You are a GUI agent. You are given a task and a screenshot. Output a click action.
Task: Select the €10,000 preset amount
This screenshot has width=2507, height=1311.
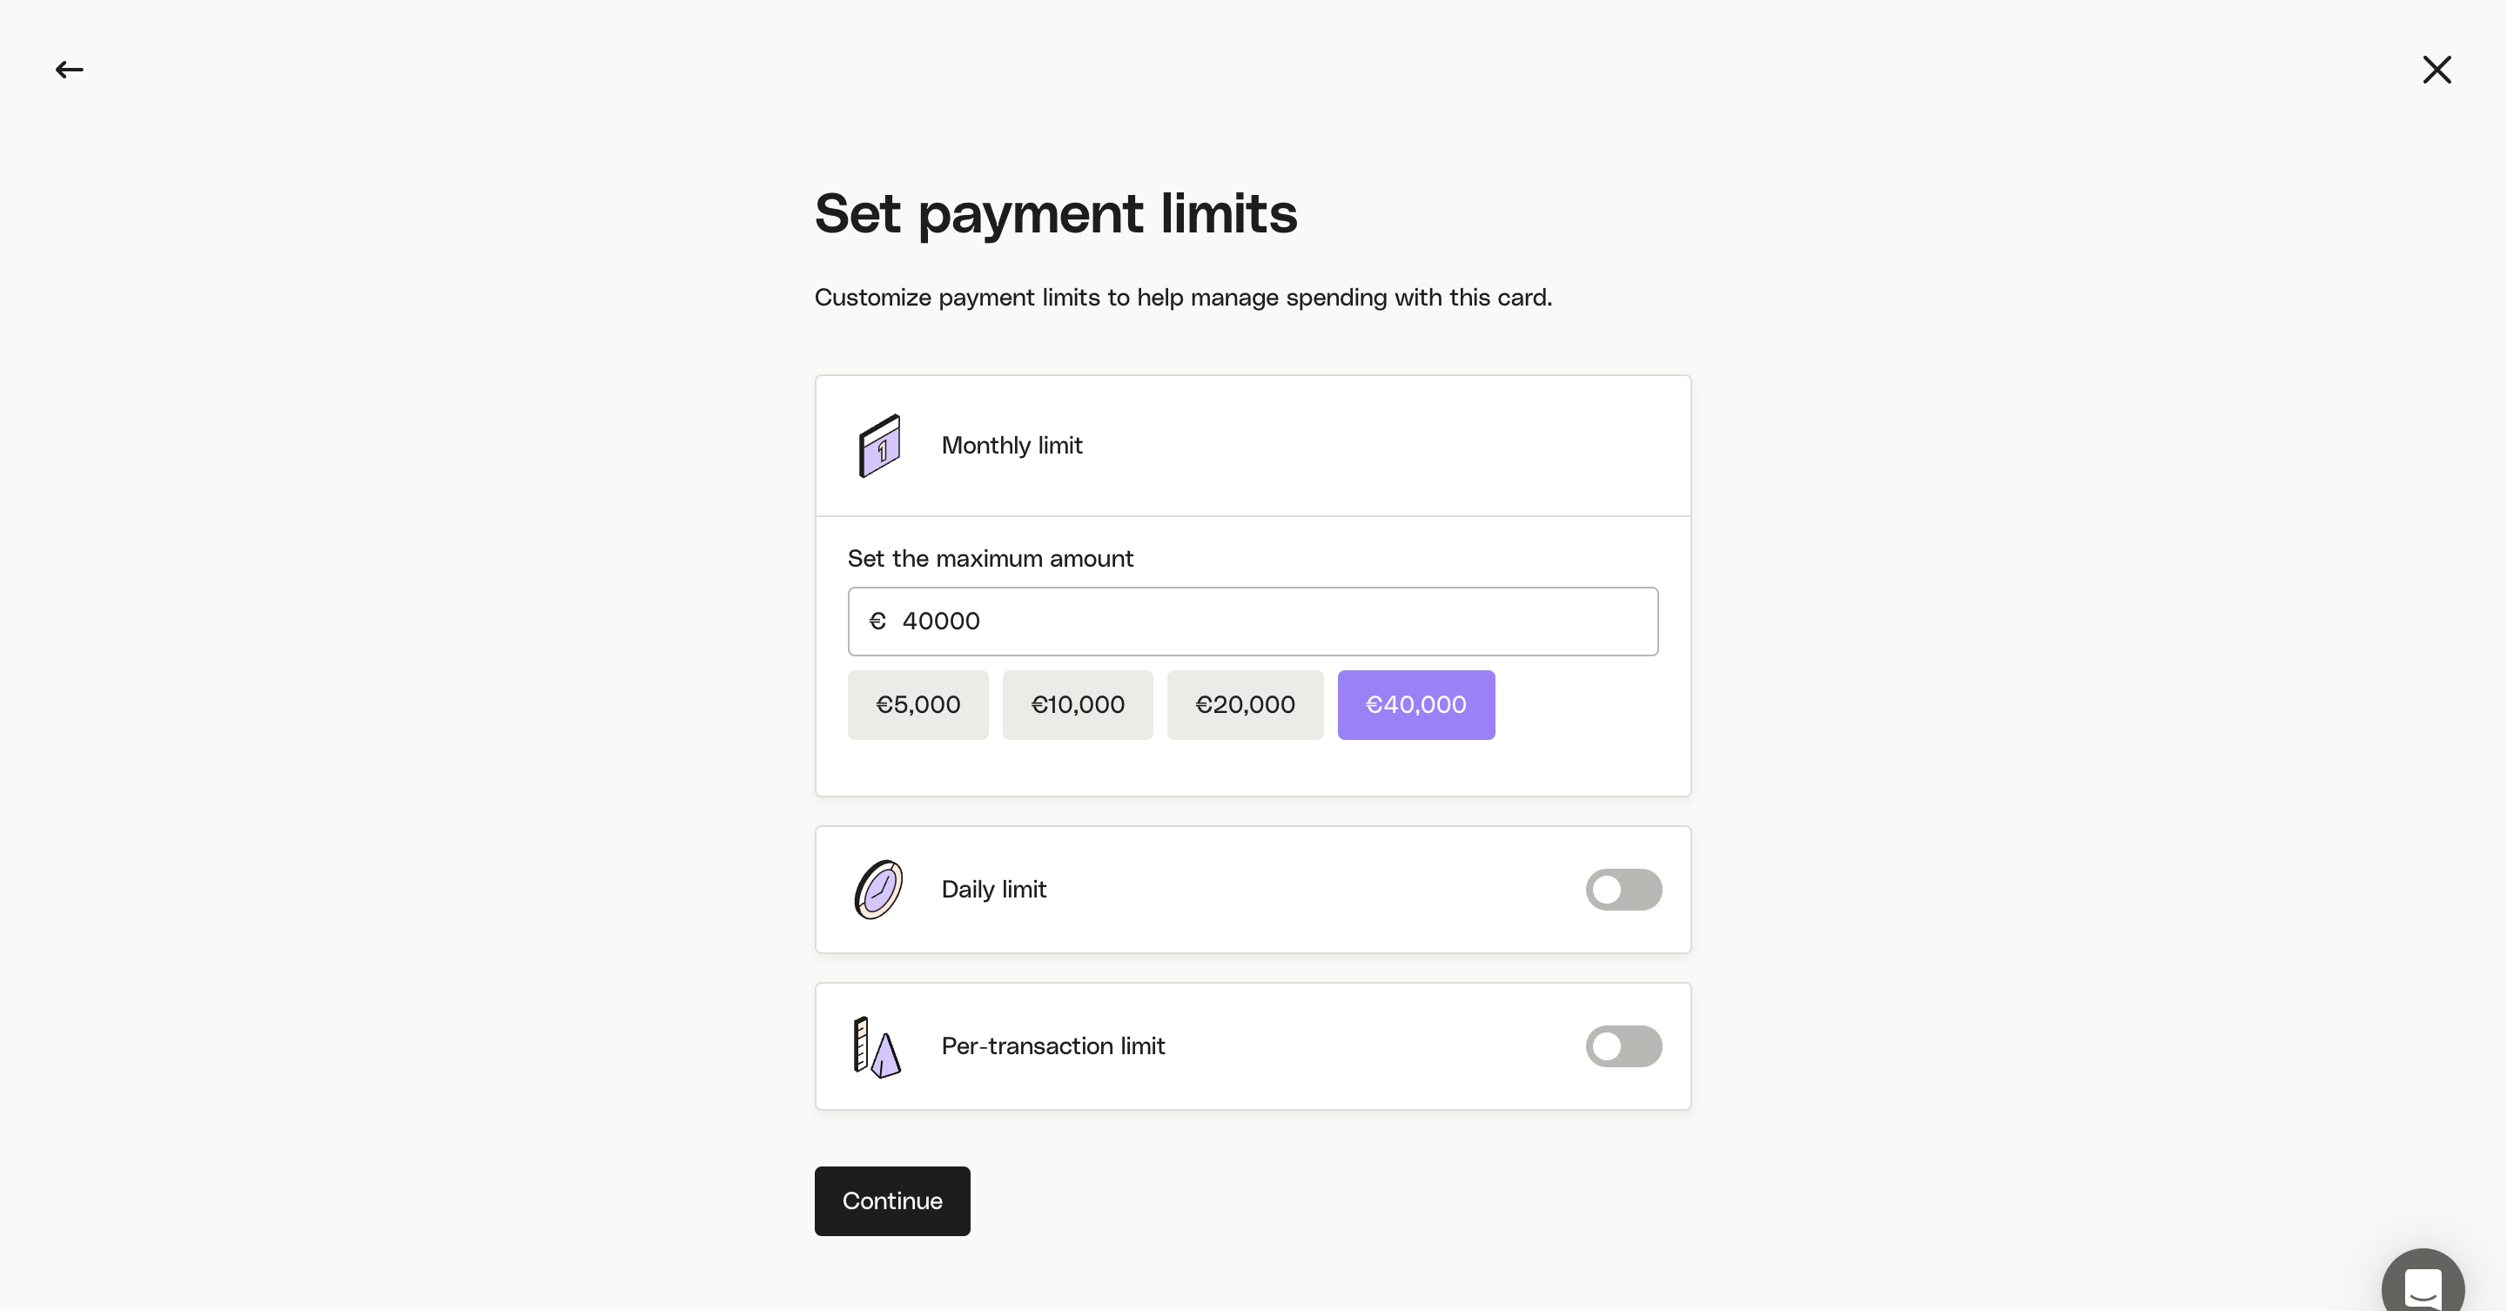(x=1078, y=704)
